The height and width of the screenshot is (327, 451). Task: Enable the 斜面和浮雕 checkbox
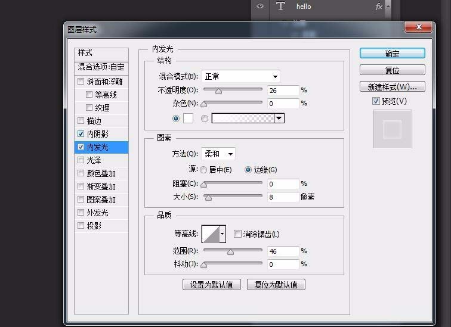tap(81, 81)
